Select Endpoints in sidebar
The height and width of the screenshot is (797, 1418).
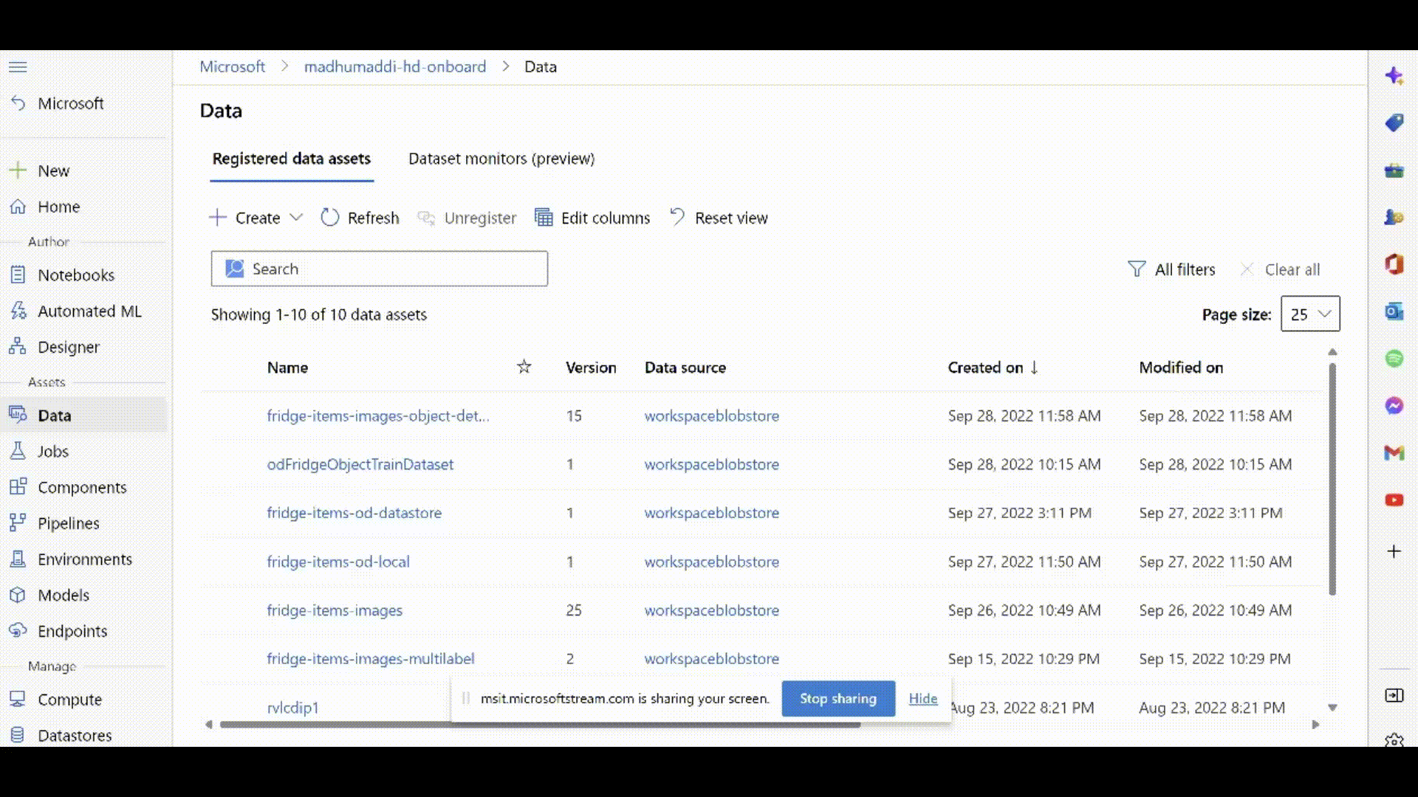(x=72, y=631)
